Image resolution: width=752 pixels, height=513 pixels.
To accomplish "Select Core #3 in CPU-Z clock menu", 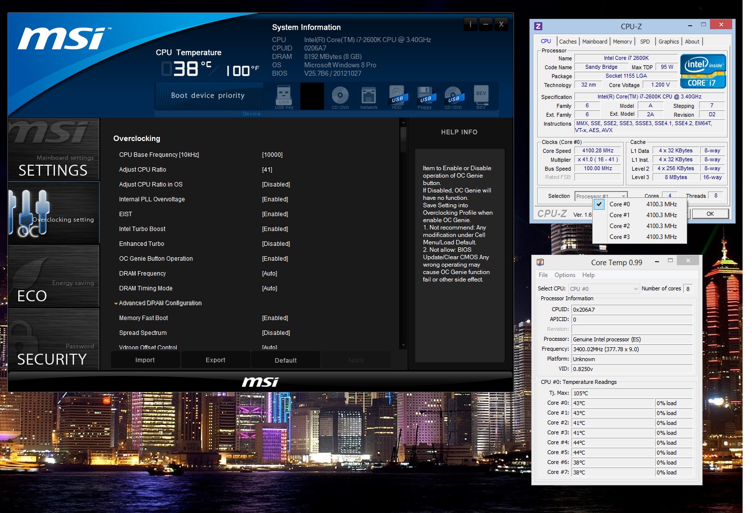I will click(639, 237).
